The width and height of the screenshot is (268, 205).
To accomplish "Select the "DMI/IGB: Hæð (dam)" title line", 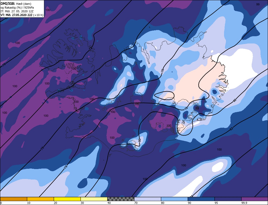I will coord(16,3).
